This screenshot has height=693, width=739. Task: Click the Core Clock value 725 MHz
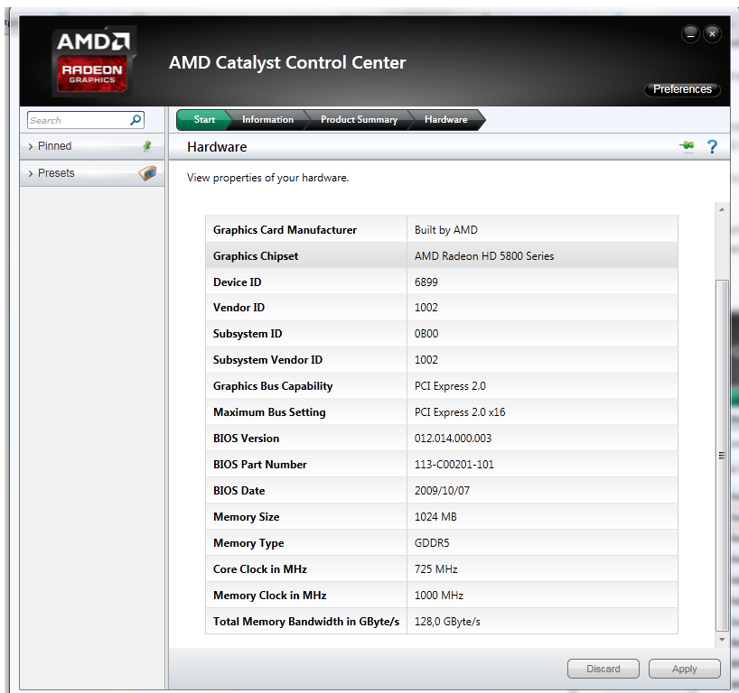(x=436, y=569)
